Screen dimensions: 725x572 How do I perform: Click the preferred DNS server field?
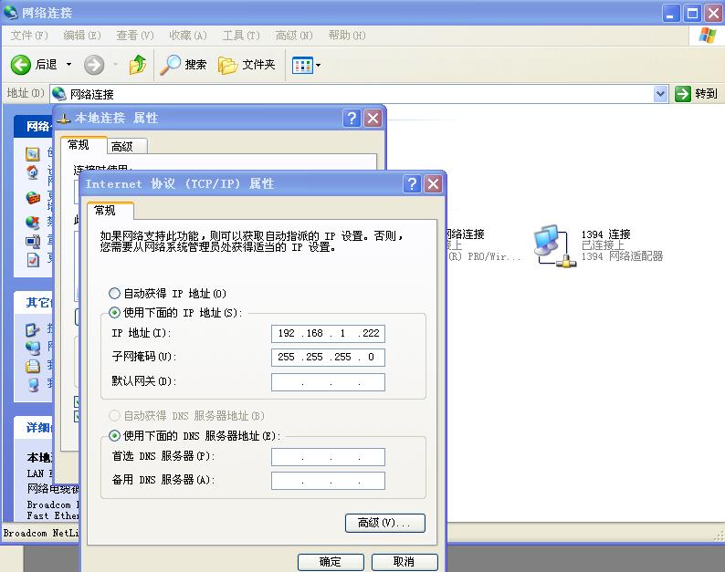328,456
